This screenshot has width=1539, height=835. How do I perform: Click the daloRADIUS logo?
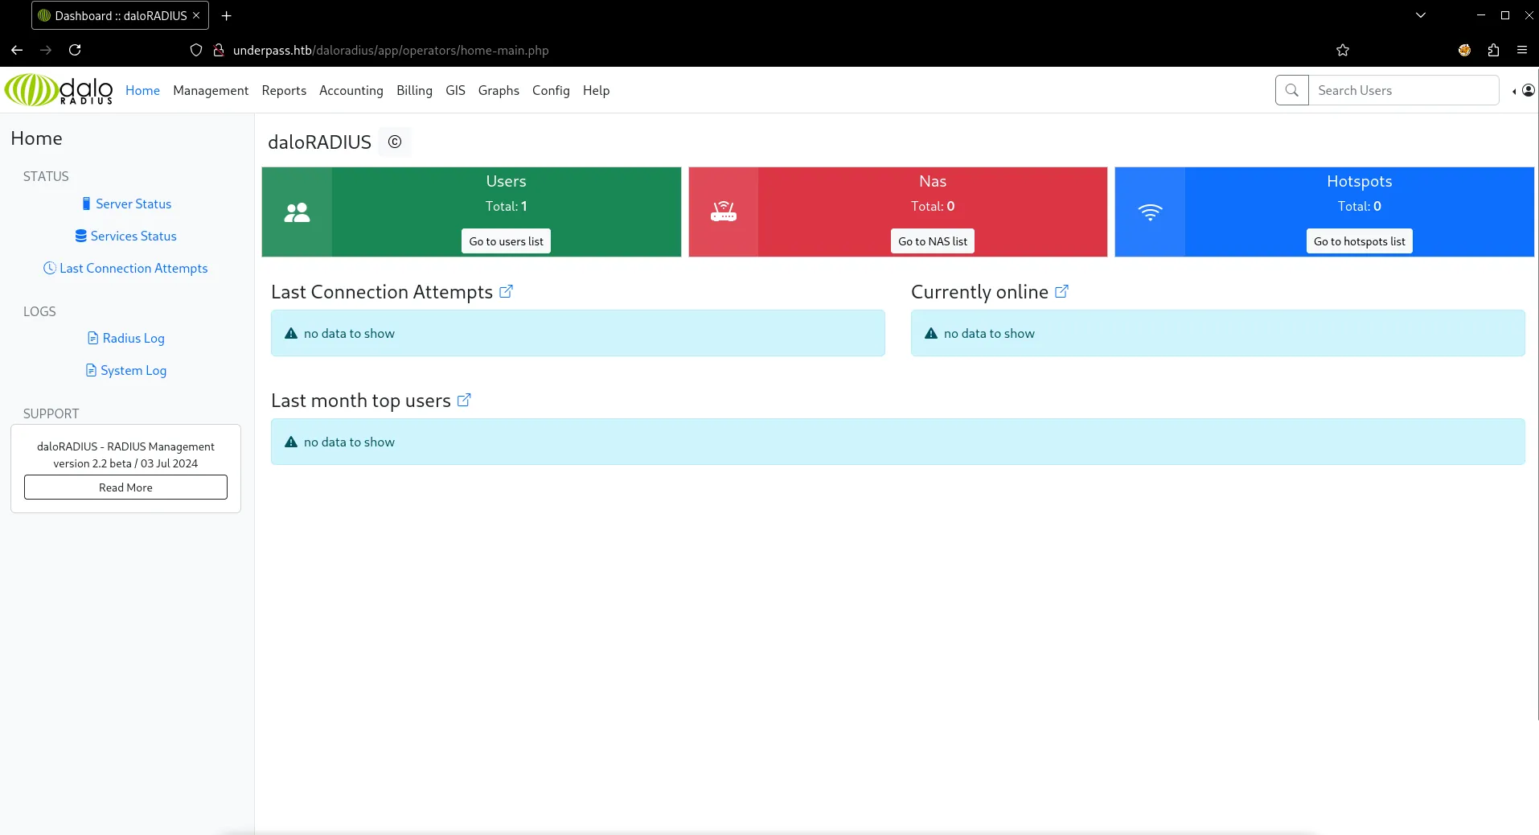pos(59,90)
